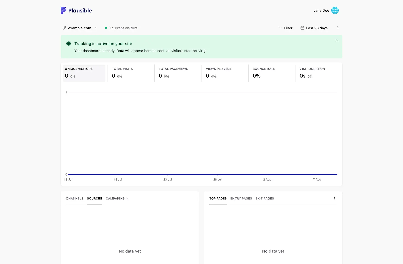Select the Entry Pages tab

point(241,198)
